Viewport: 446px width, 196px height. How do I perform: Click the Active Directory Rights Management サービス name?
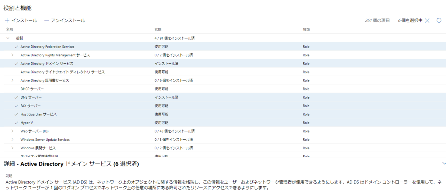(55, 55)
